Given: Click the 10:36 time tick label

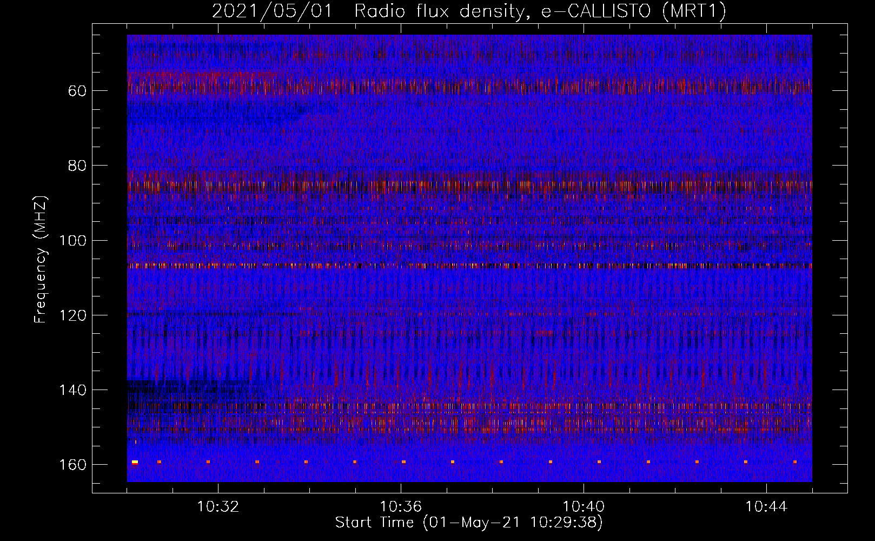Looking at the screenshot, I should tap(401, 507).
